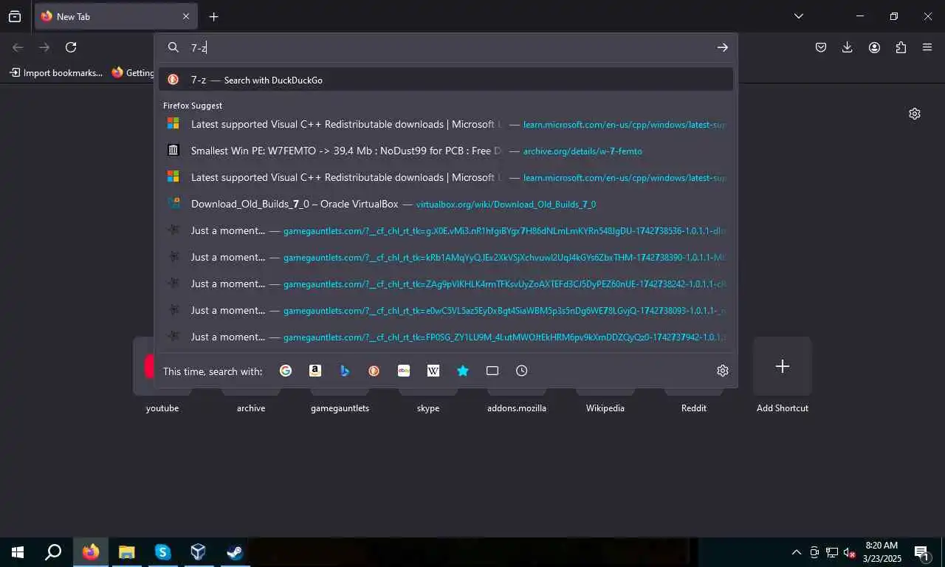Viewport: 945px width, 567px height.
Task: Search bookmarks using the star icon
Action: pyautogui.click(x=463, y=371)
